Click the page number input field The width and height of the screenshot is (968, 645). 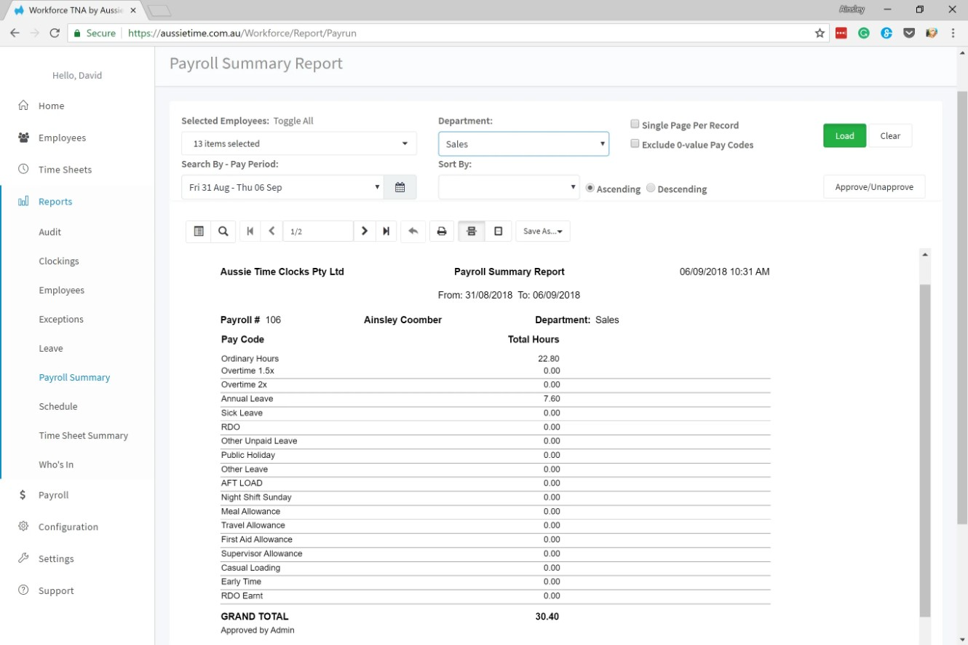click(x=318, y=231)
